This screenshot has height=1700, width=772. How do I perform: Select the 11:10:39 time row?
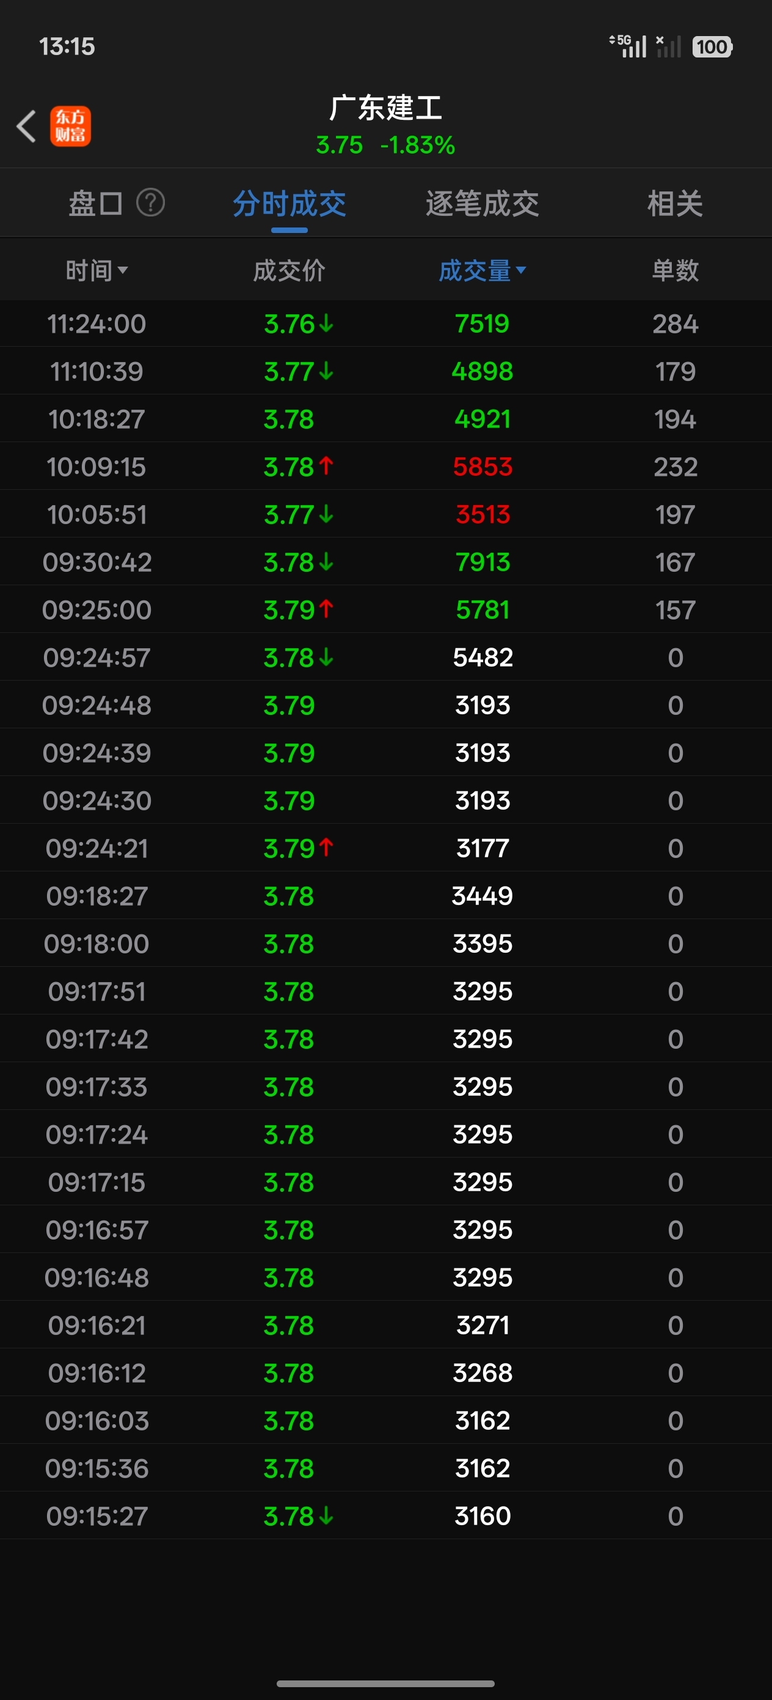(x=385, y=371)
